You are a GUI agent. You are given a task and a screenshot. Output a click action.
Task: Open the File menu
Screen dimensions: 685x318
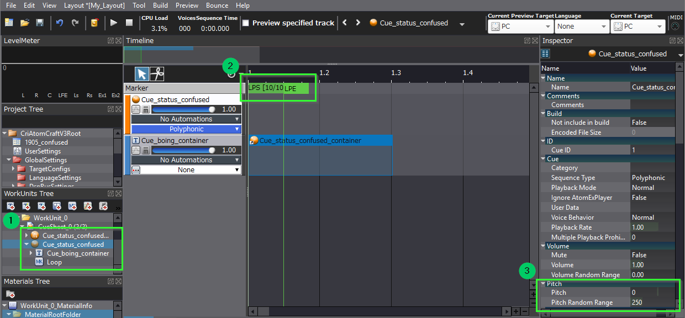pos(11,6)
